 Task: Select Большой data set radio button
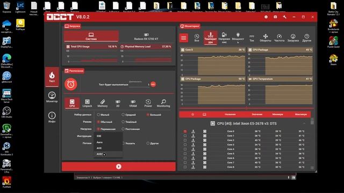tap(148, 115)
